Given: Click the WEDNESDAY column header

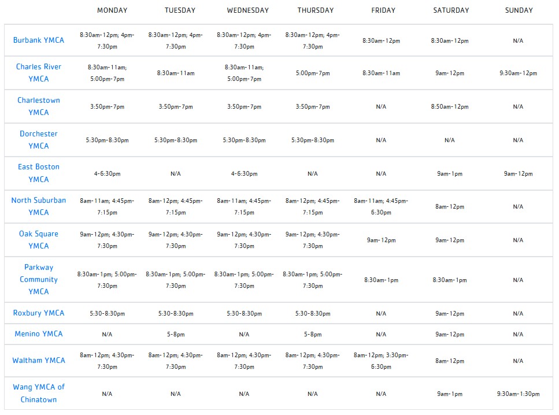Looking at the screenshot, I should click(x=248, y=10).
